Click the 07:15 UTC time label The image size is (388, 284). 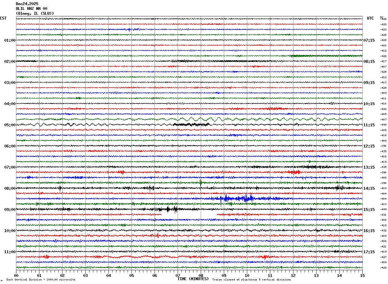[369, 40]
